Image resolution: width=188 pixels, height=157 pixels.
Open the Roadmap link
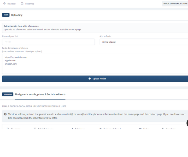(30, 4)
